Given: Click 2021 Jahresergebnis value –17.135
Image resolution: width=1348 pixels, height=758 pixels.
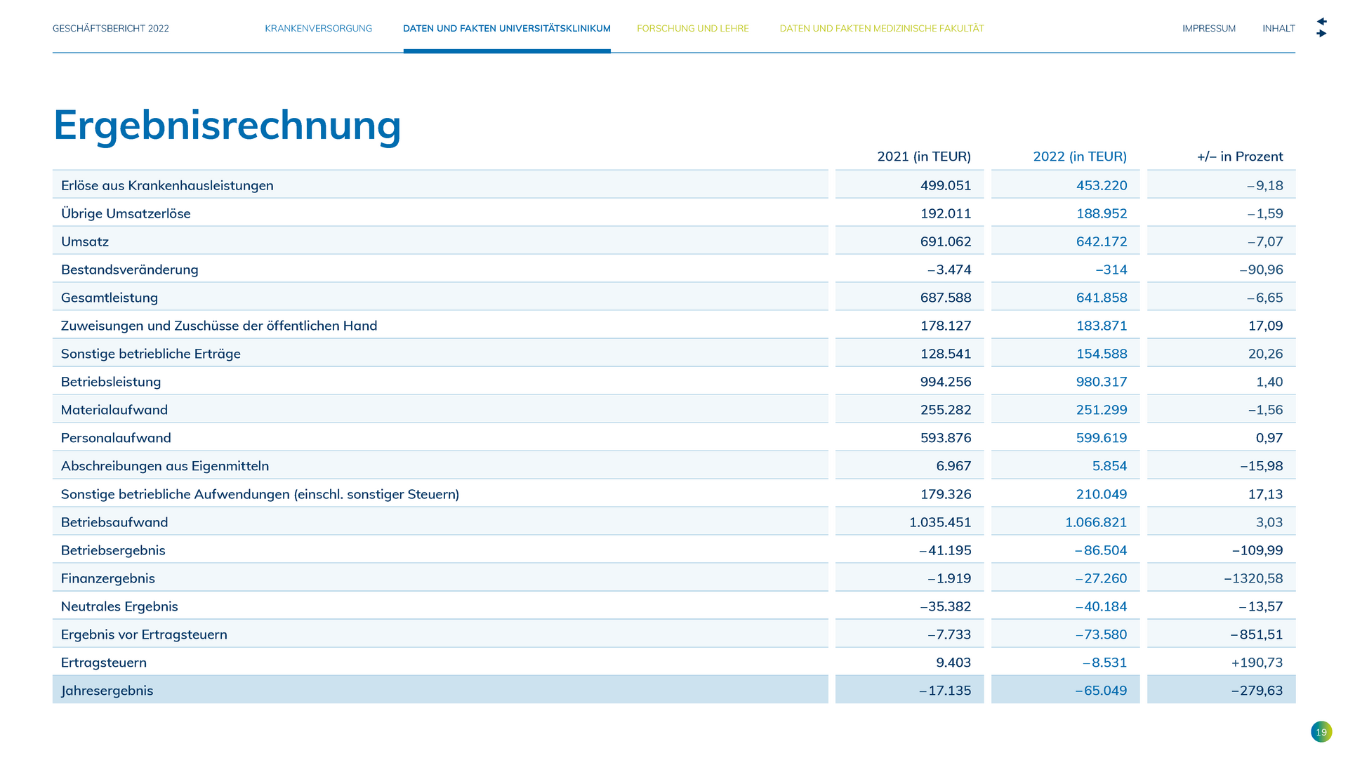Looking at the screenshot, I should 945,691.
